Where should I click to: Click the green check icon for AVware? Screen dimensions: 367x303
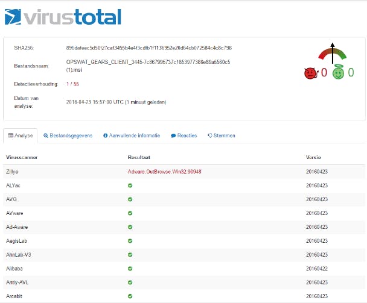[x=130, y=213]
